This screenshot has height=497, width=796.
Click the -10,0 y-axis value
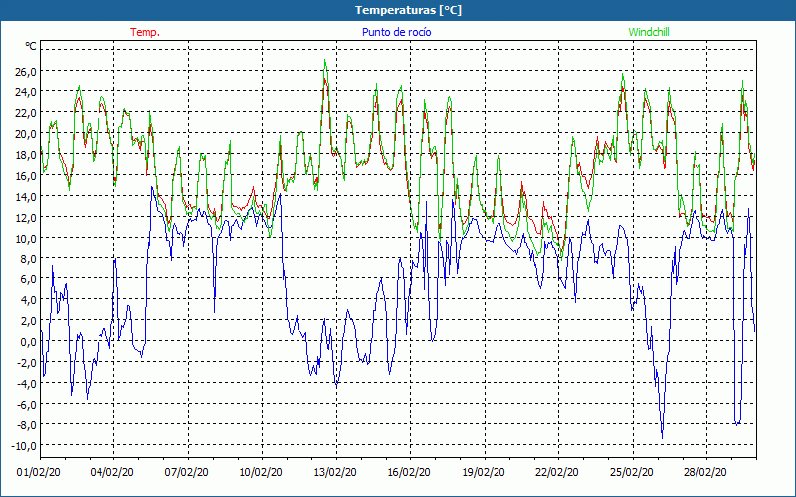coord(24,445)
